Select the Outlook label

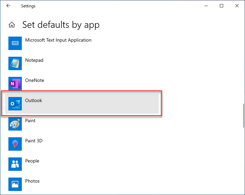coord(34,100)
